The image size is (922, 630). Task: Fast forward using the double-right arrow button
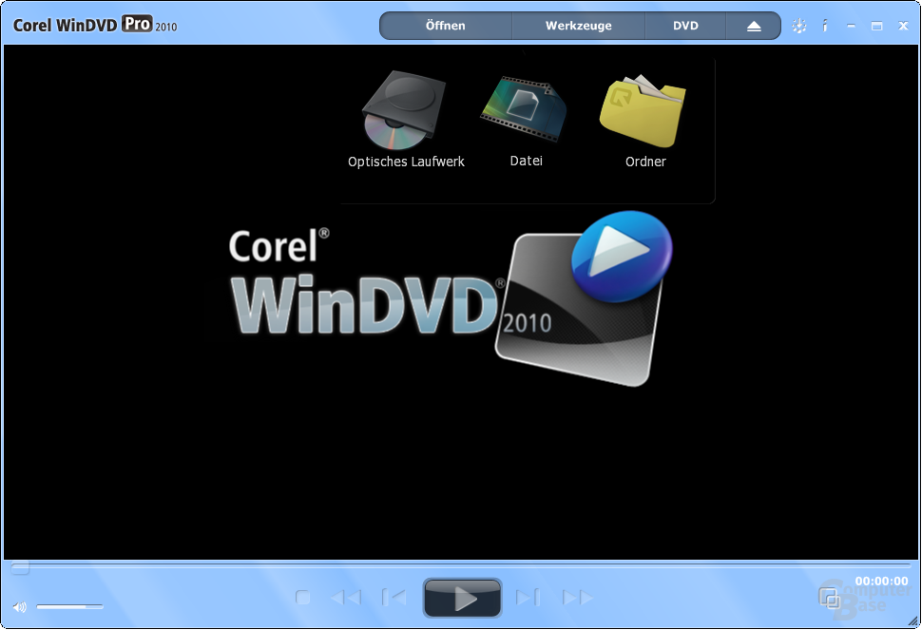(x=577, y=598)
